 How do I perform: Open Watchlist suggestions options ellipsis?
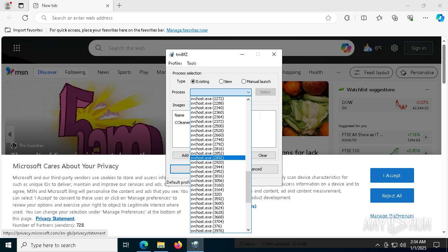coord(427,90)
